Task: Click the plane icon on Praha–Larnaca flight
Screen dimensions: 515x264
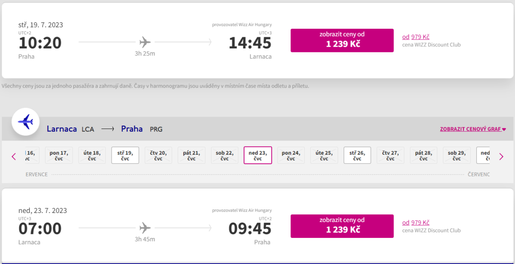Action: coord(145,42)
